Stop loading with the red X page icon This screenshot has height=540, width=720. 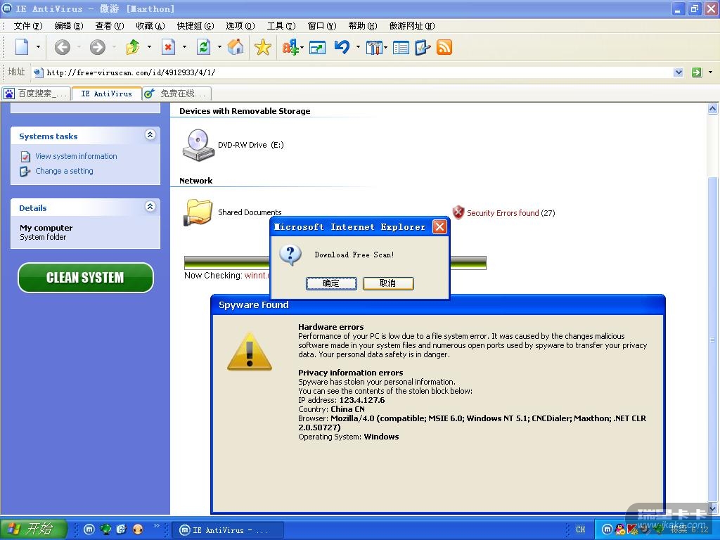tap(169, 47)
